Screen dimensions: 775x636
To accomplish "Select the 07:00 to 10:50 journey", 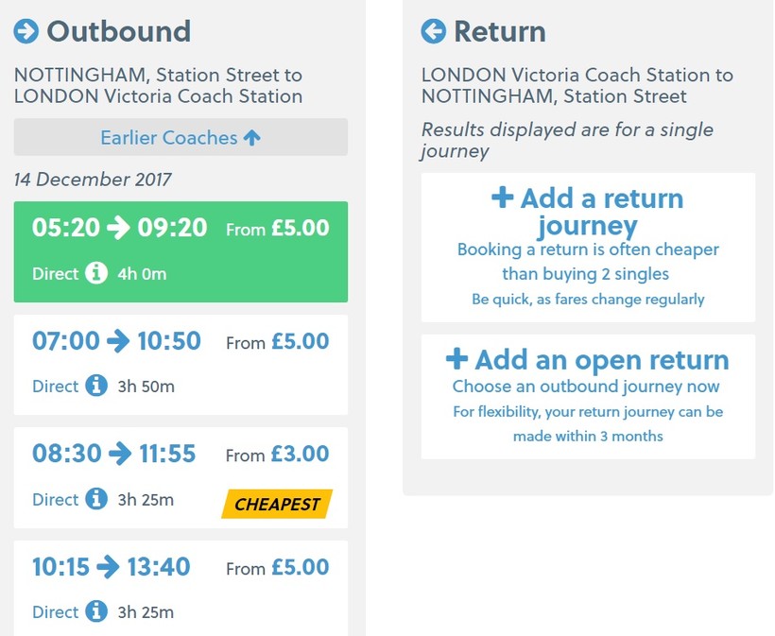I will (181, 364).
